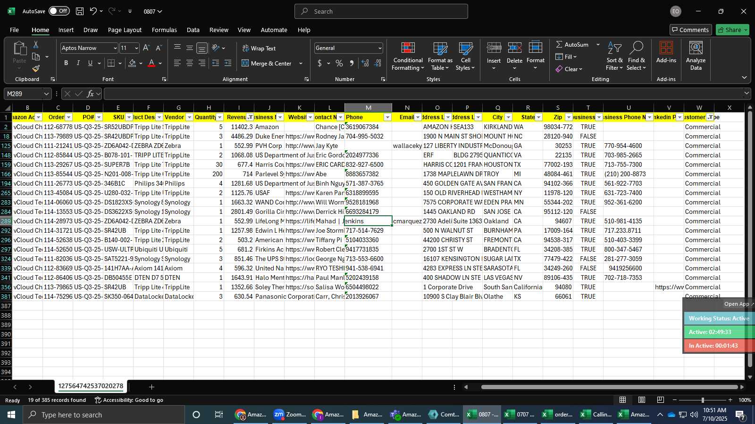Open the Phone column filter dropdown
755x424 pixels.
click(x=388, y=117)
